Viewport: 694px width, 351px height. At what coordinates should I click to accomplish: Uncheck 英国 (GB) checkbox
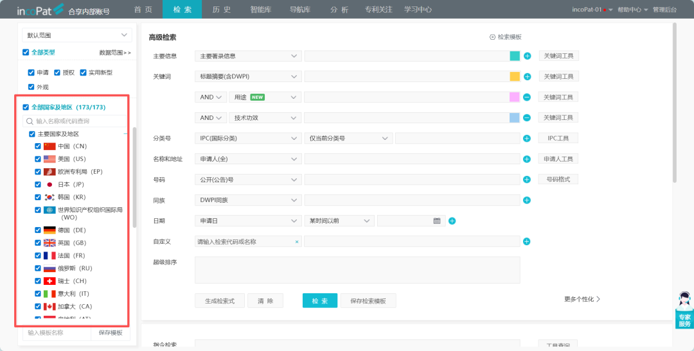38,243
